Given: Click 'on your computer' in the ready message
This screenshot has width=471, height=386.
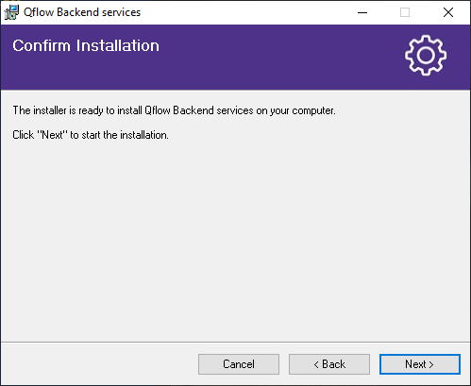Looking at the screenshot, I should coord(295,110).
